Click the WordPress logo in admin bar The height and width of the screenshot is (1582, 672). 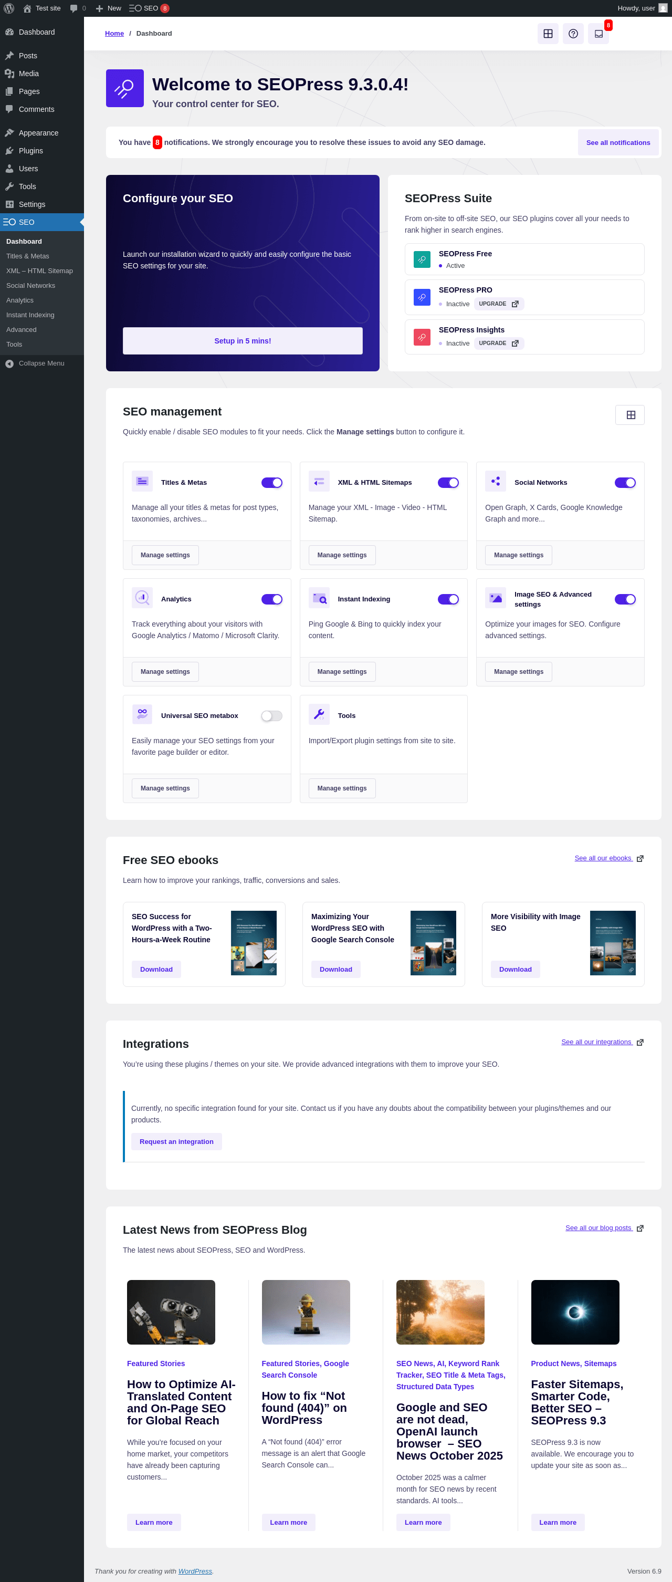(9, 8)
